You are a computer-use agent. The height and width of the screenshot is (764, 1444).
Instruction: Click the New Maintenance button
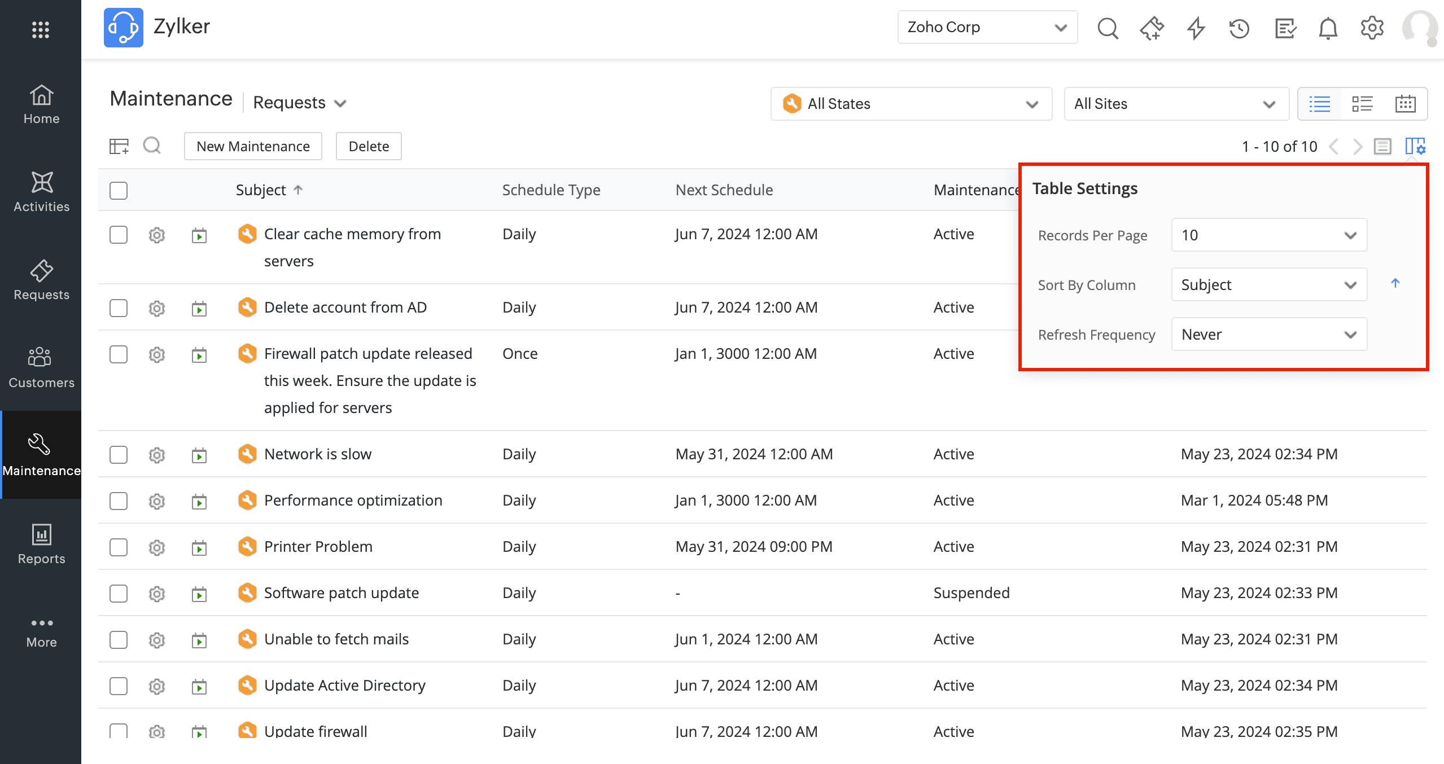(253, 147)
